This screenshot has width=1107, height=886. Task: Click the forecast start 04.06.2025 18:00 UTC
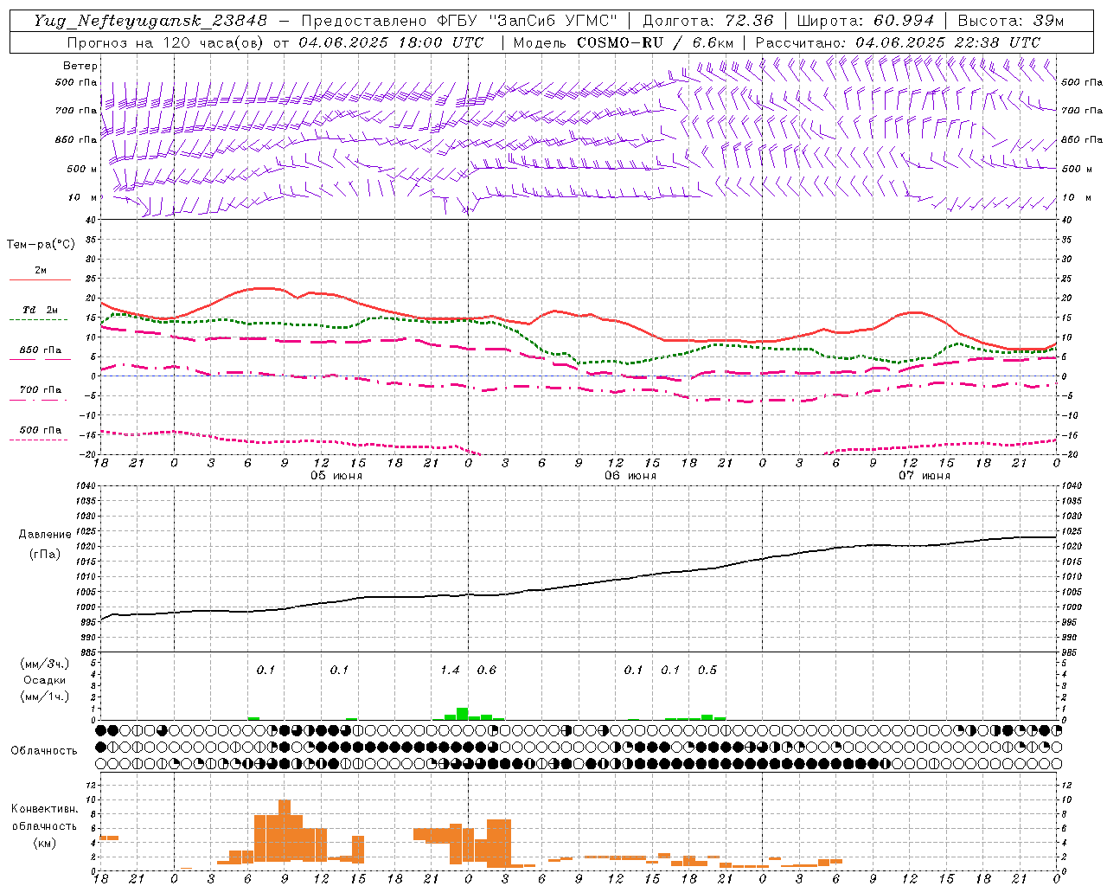pos(391,42)
